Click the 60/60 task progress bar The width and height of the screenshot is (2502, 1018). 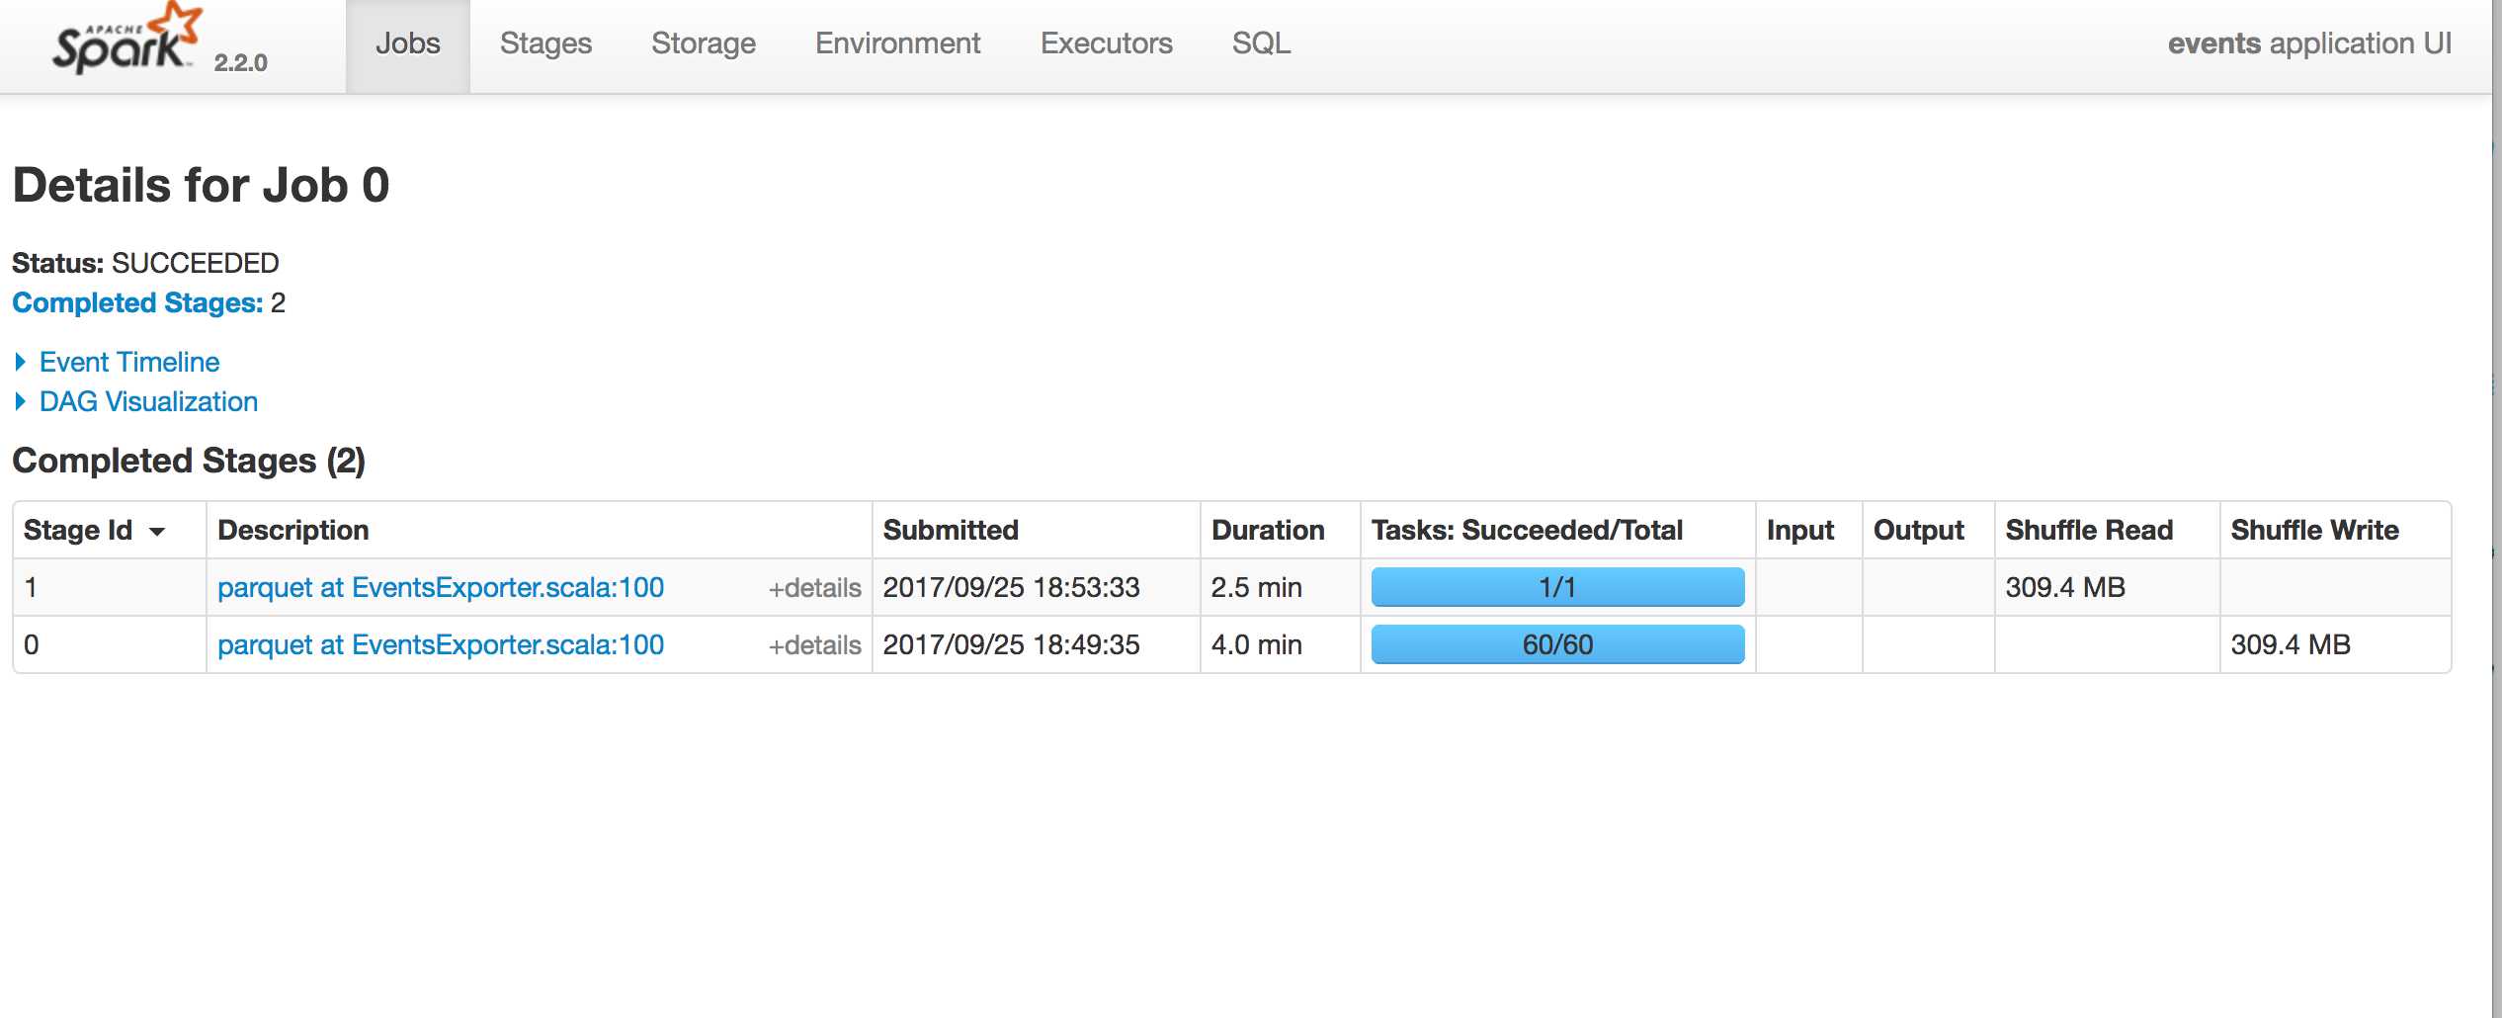1557,644
